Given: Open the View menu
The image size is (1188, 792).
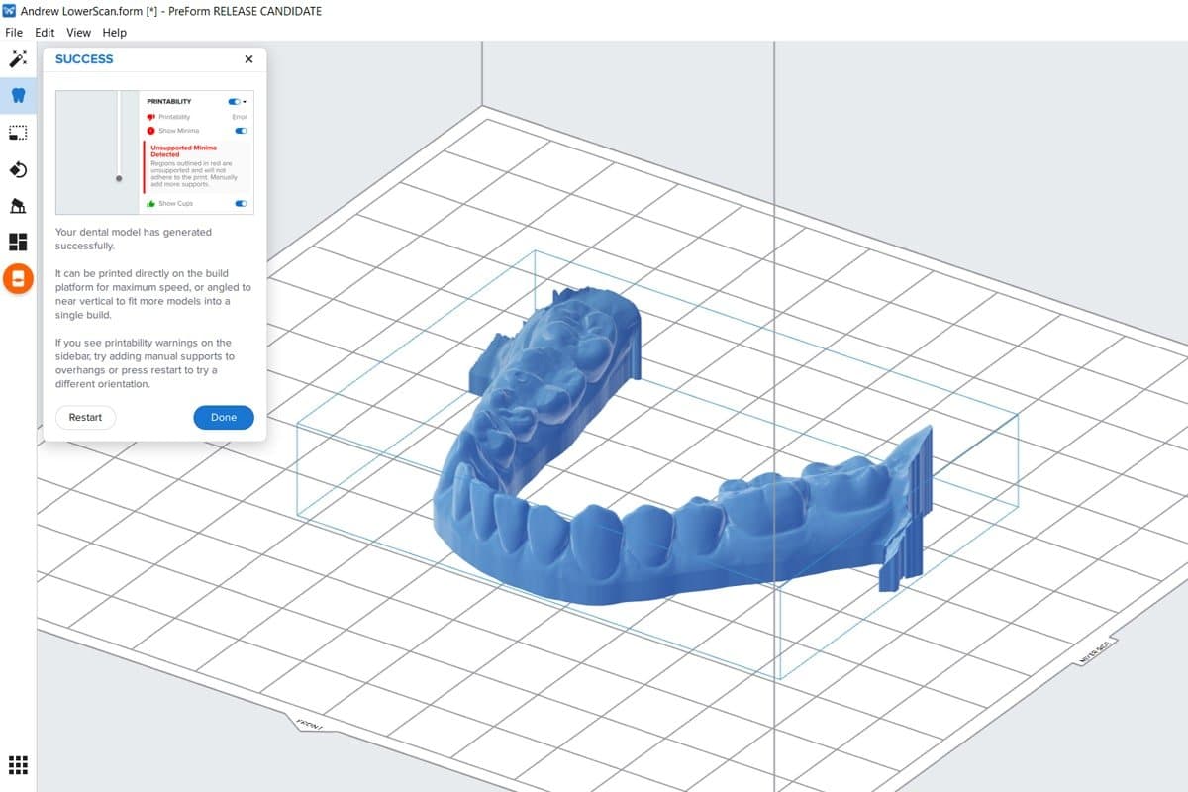Looking at the screenshot, I should pos(78,32).
